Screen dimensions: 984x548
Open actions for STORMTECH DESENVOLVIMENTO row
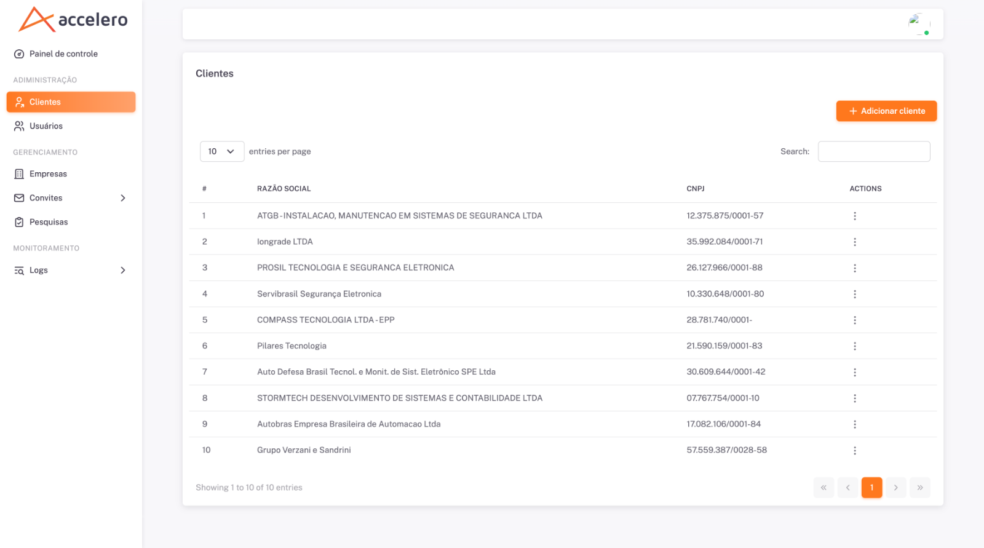click(x=854, y=399)
